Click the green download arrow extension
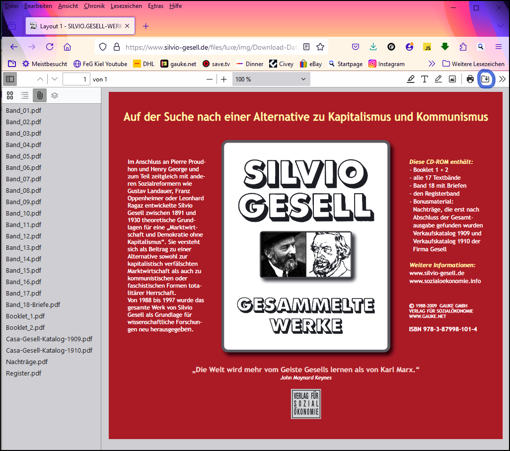 [445, 47]
